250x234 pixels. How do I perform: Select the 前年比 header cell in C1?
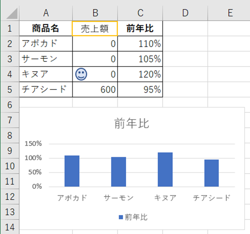coord(140,29)
